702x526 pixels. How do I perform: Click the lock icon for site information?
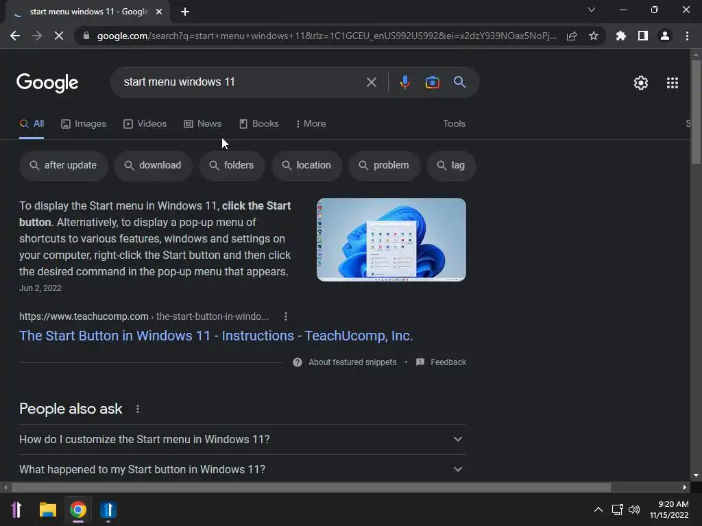[x=86, y=36]
